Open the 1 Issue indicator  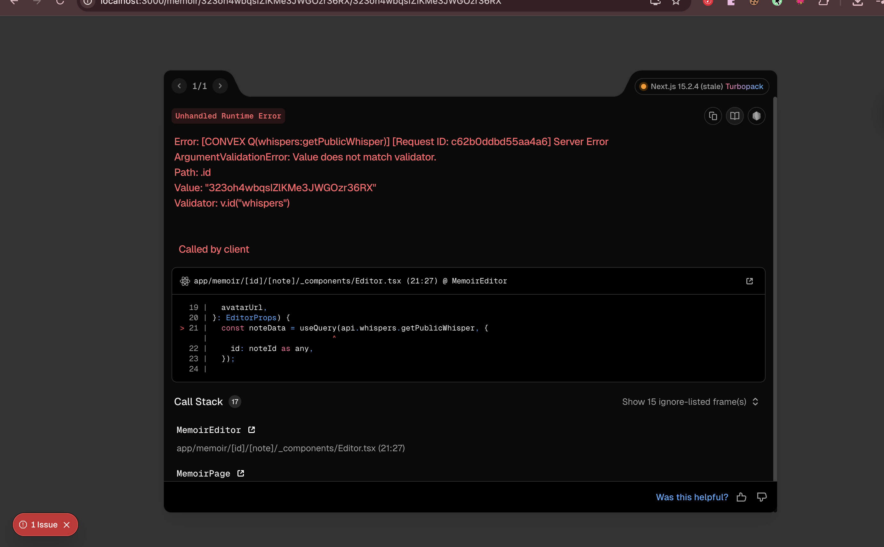click(39, 525)
